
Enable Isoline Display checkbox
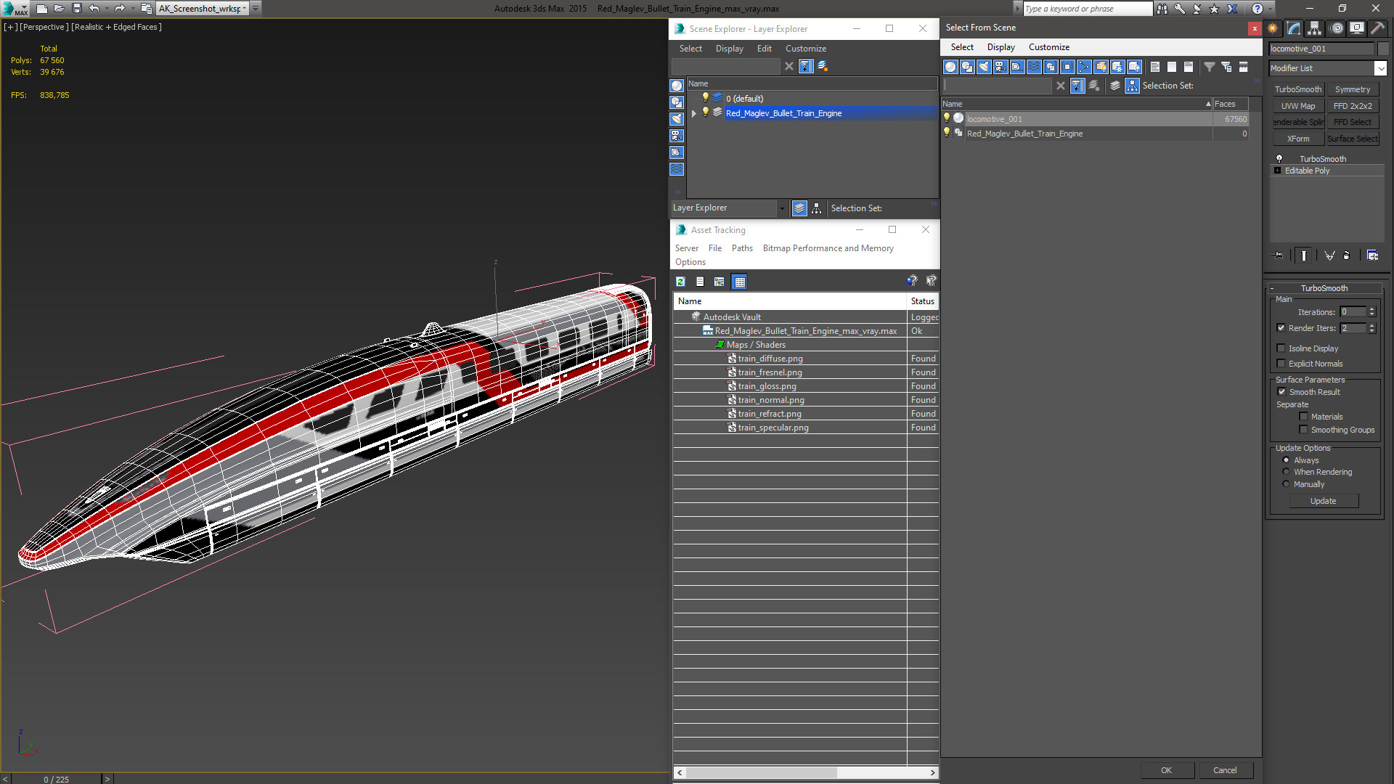pyautogui.click(x=1281, y=348)
